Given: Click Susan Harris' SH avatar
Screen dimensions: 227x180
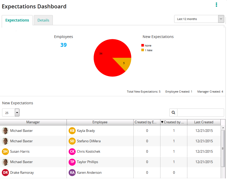Looking at the screenshot, I should 5,151.
